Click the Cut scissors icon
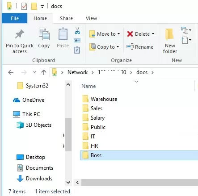Image resolution: width=198 pixels, height=196 pixels. (77, 31)
